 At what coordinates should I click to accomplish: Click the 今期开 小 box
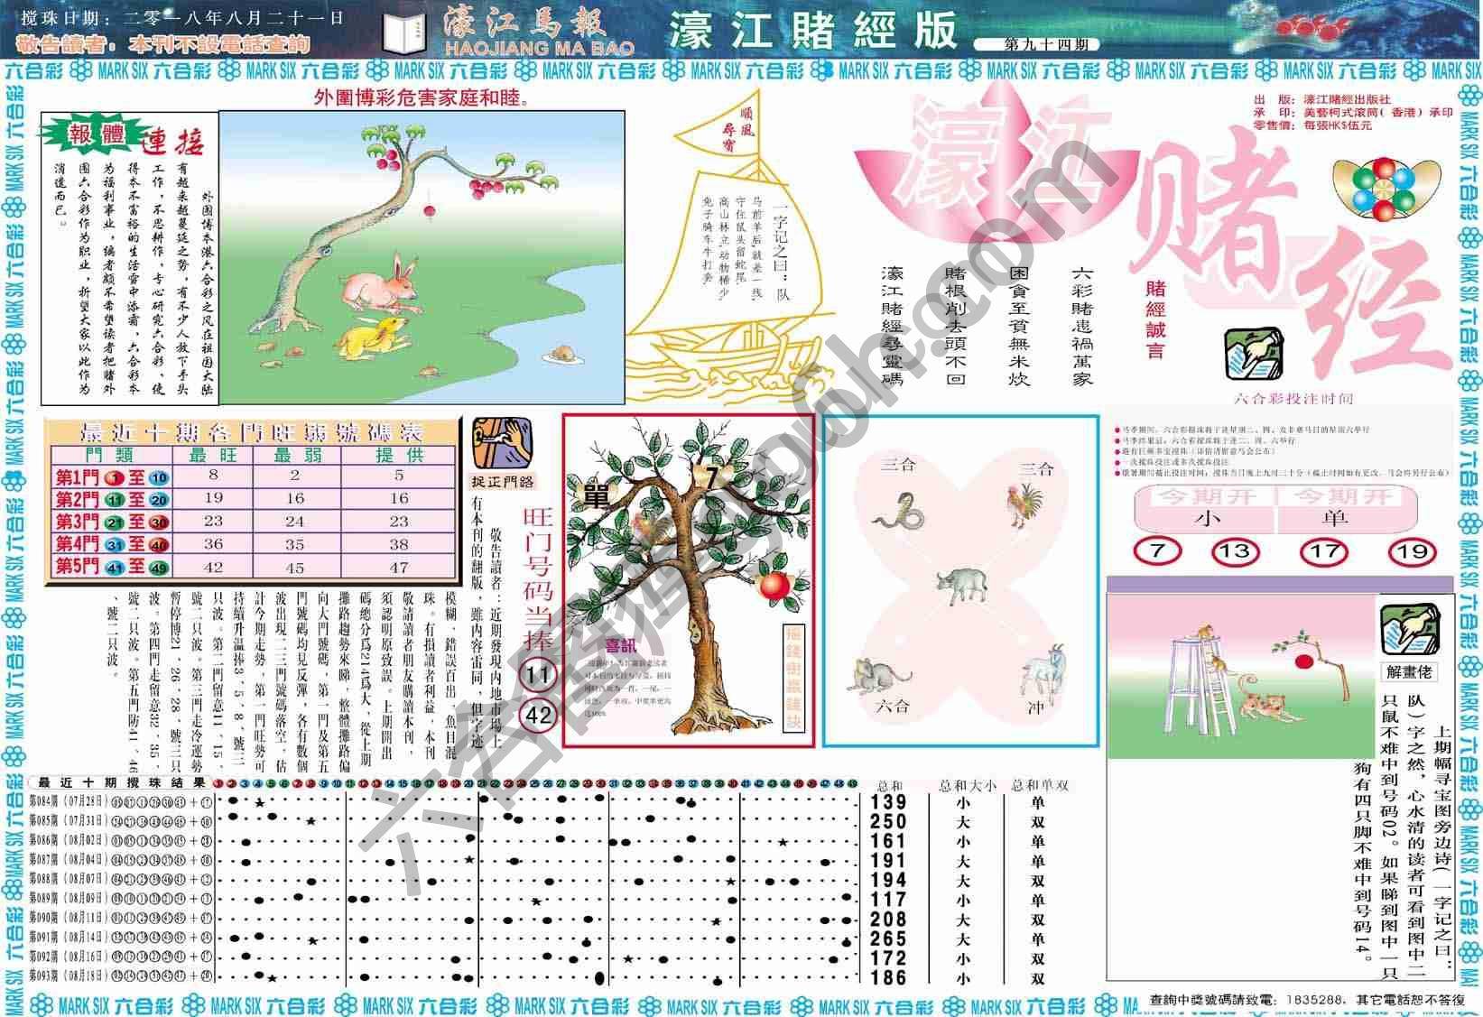pyautogui.click(x=1205, y=508)
